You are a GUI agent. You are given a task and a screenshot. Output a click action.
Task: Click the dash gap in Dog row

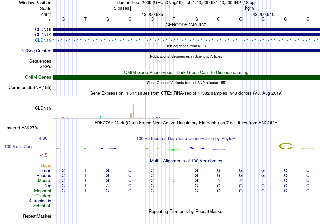174,186
